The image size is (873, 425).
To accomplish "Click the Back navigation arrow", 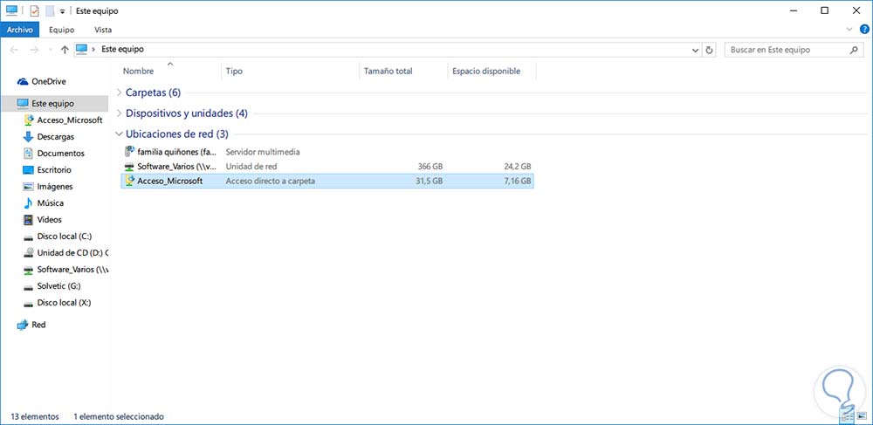I will (15, 50).
